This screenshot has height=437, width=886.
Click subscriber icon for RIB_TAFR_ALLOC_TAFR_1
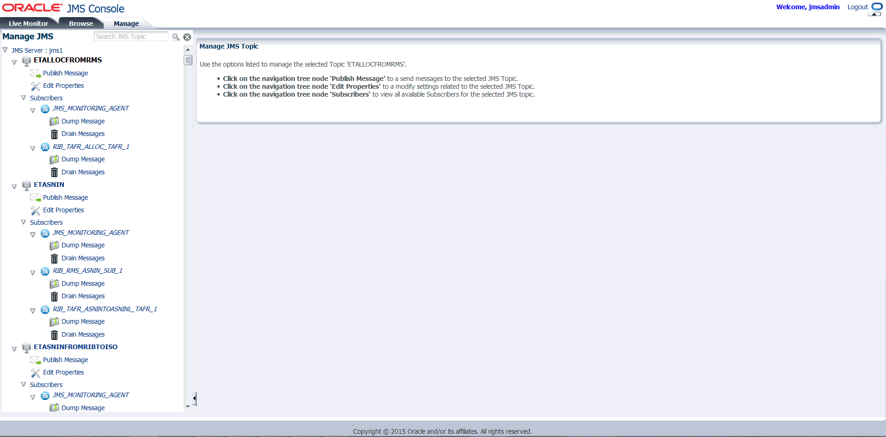point(45,147)
